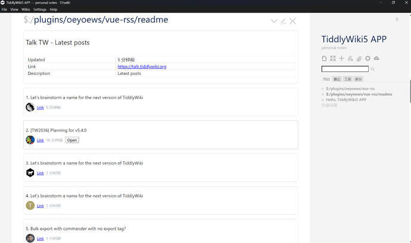Click Talk TW - Latest posts heading
The height and width of the screenshot is (243, 411).
[x=58, y=42]
